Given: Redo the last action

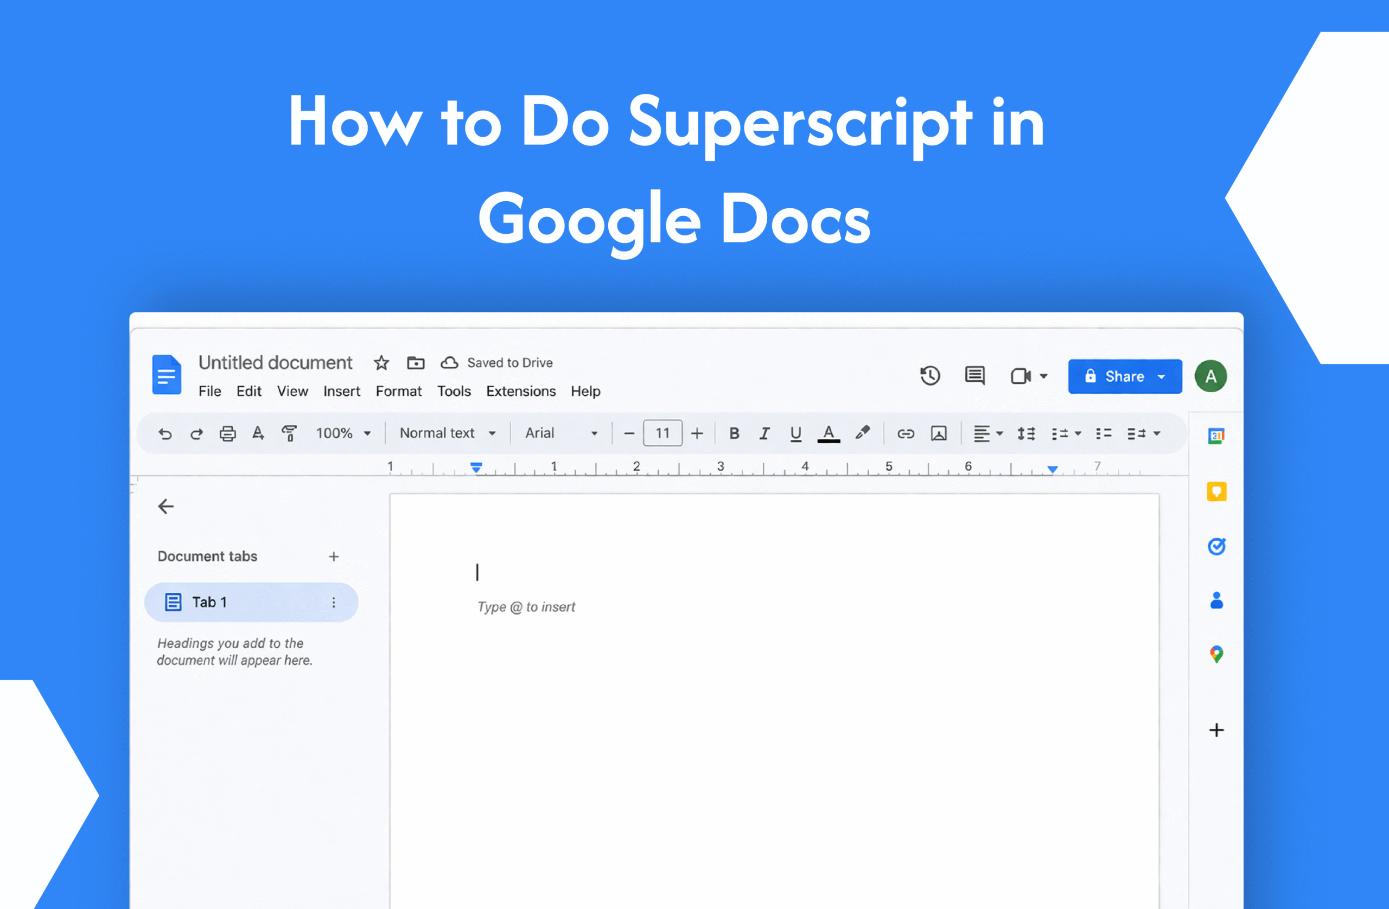Looking at the screenshot, I should point(196,433).
